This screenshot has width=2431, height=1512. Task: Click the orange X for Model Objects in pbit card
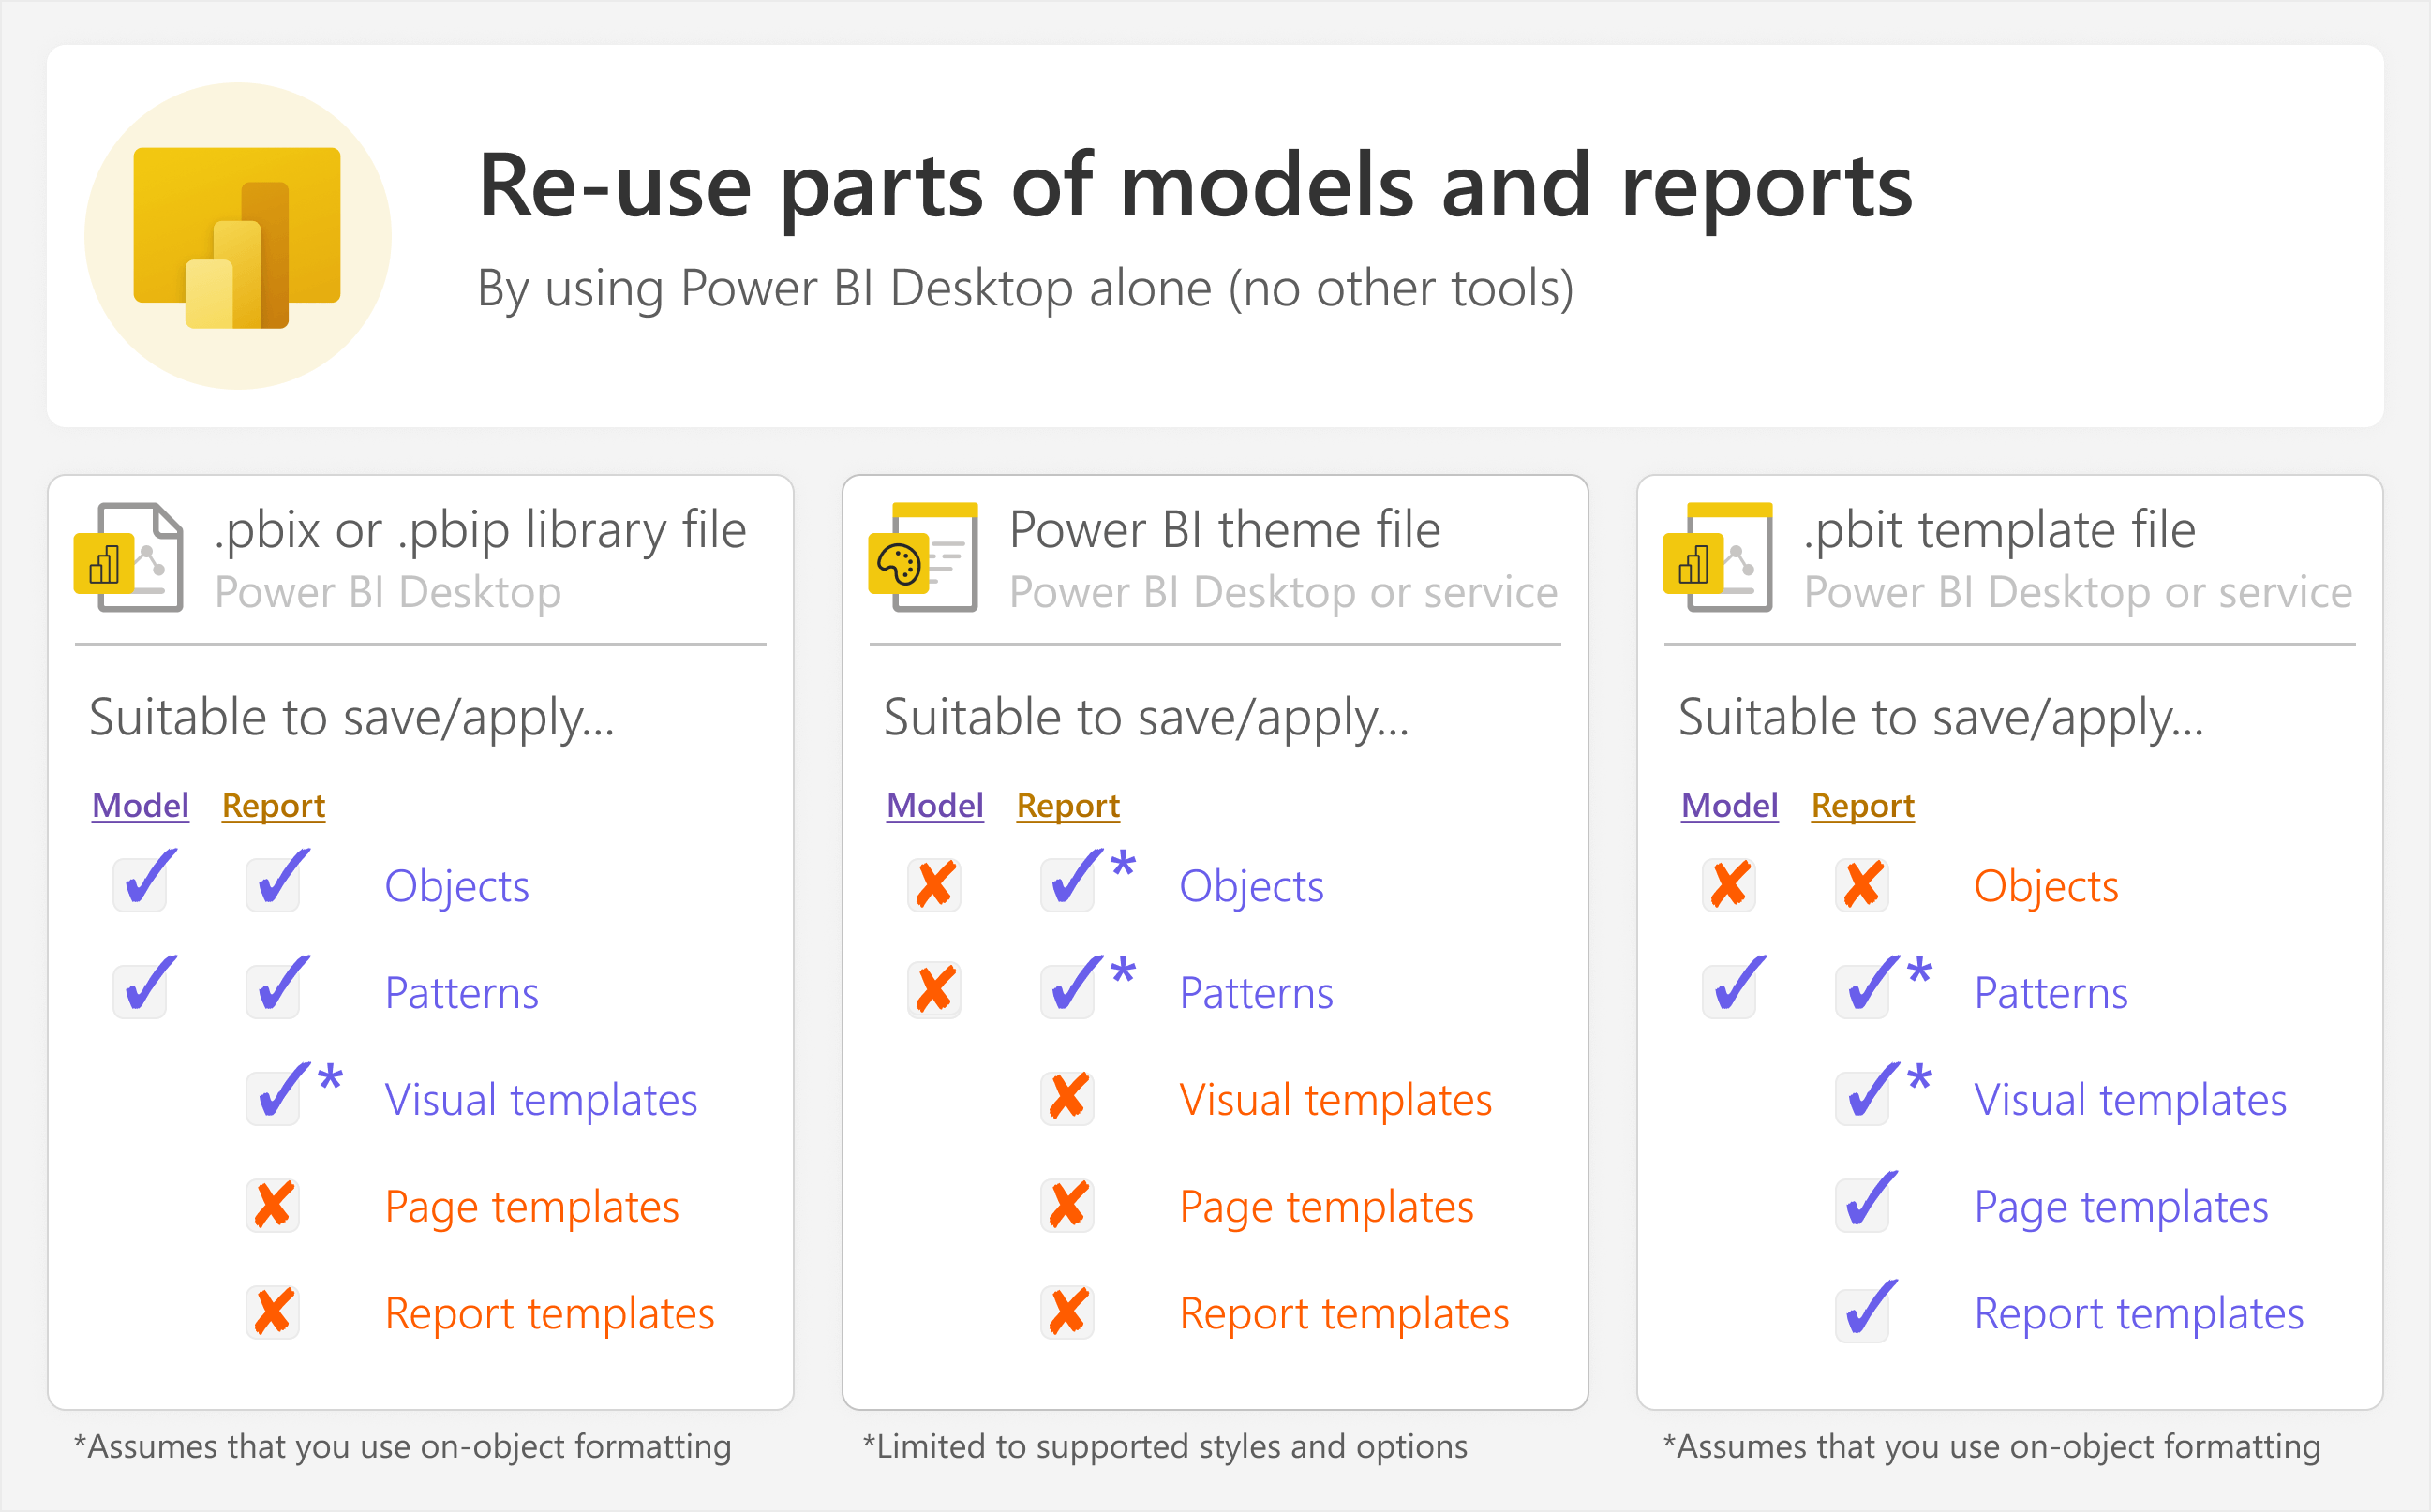pyautogui.click(x=1730, y=884)
